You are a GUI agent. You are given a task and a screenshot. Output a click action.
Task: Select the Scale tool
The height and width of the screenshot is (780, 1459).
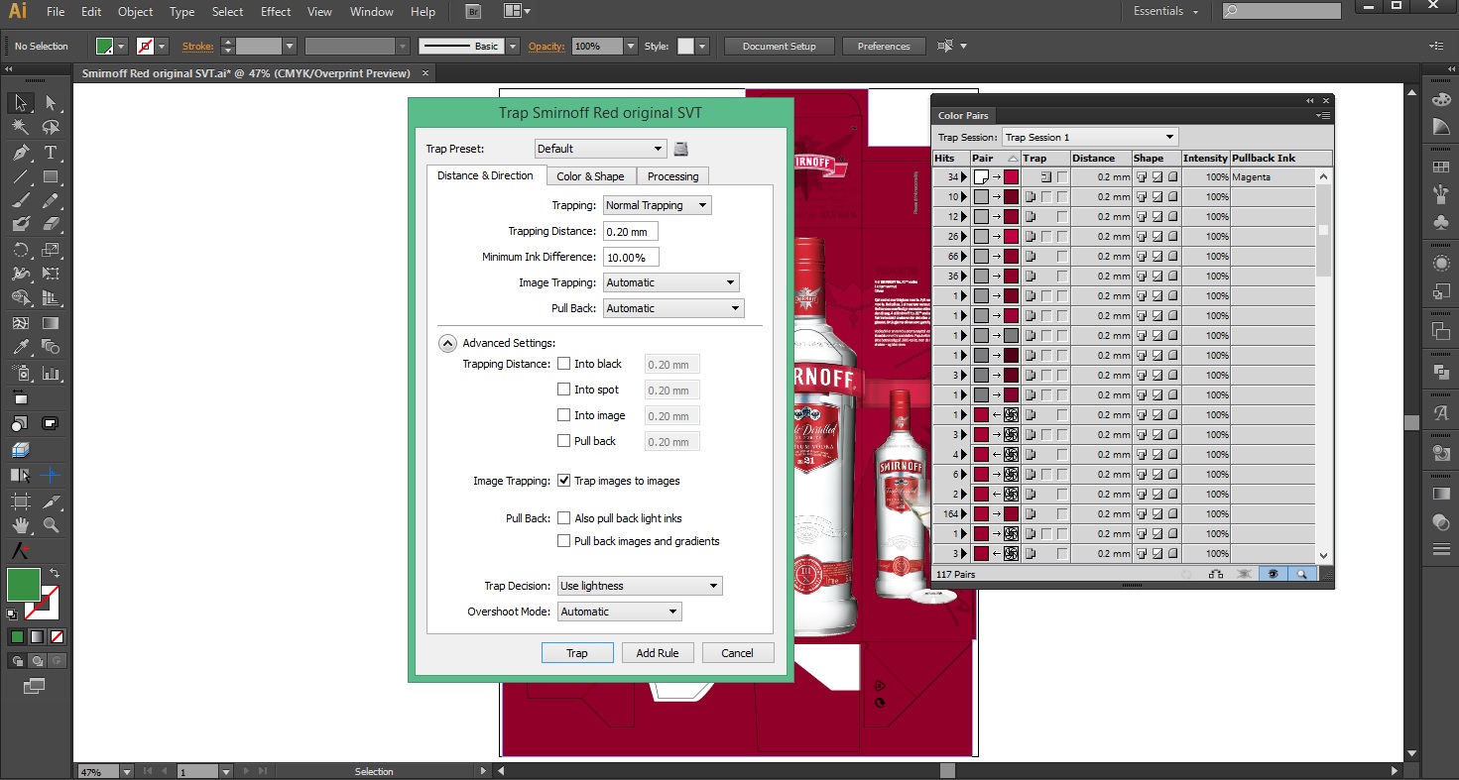click(x=51, y=250)
